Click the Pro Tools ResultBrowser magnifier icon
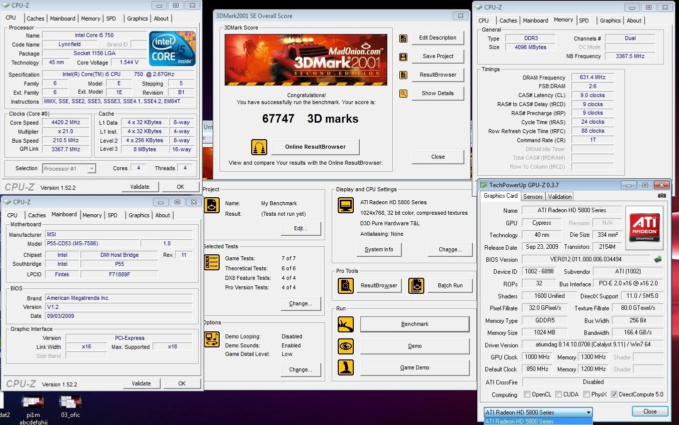The width and height of the screenshot is (679, 425). (x=346, y=286)
